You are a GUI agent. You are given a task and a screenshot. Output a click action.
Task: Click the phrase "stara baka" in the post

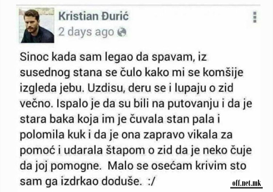47,119
